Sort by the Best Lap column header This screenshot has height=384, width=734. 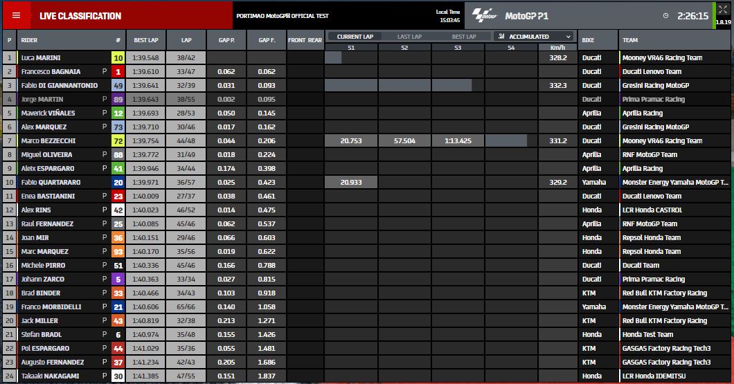(146, 40)
